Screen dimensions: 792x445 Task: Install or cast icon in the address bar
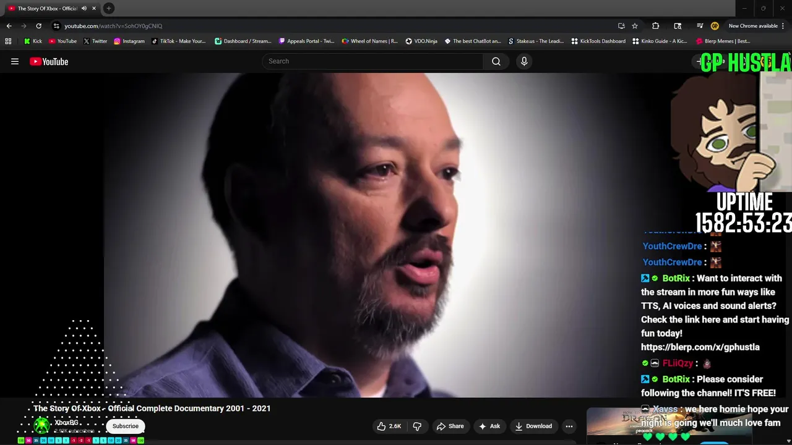click(x=621, y=26)
